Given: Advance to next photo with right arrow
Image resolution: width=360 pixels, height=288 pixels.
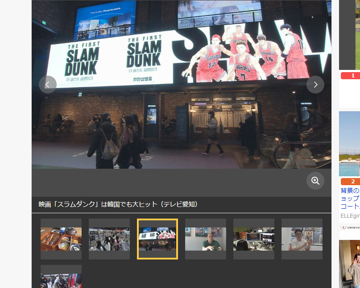Looking at the screenshot, I should [315, 85].
